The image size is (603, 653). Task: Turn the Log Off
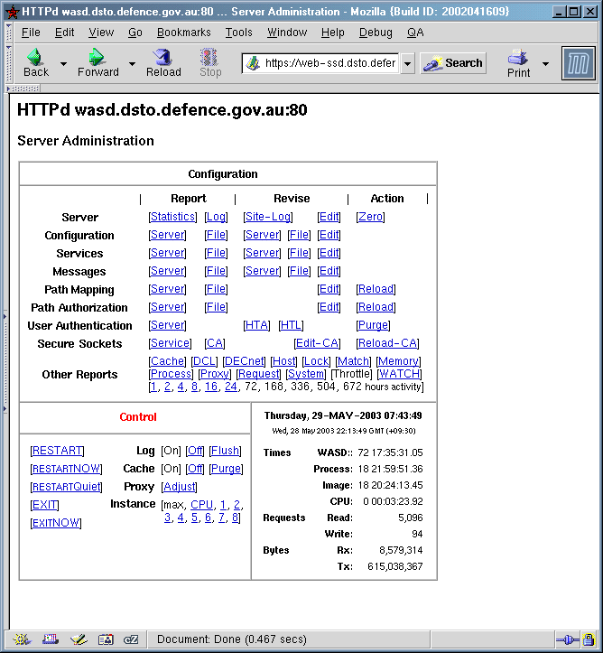[195, 451]
